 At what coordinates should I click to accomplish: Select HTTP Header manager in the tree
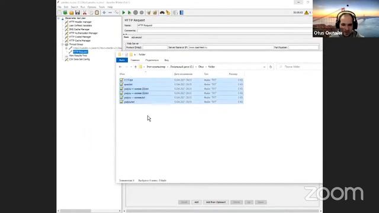(x=81, y=22)
